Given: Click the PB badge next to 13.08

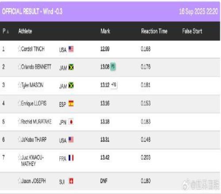Looking at the screenshot, I should 113,67.
